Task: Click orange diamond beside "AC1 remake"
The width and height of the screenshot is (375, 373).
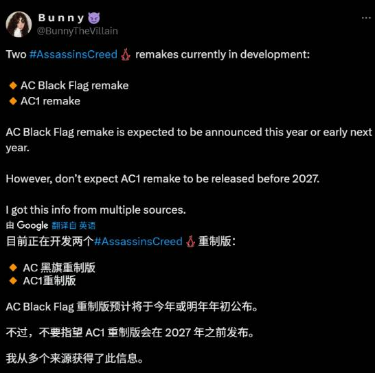Action: click(13, 101)
